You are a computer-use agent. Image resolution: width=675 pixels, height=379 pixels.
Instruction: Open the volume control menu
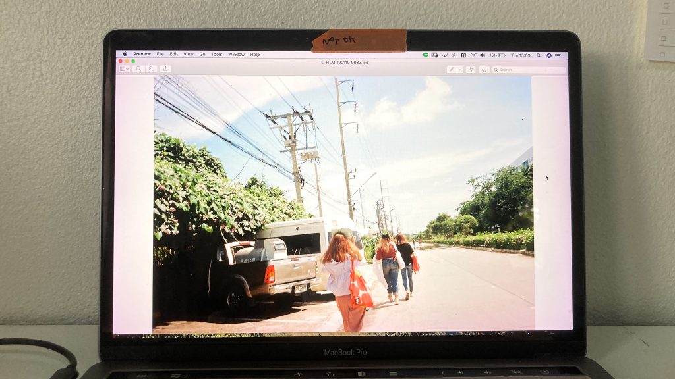coord(483,55)
